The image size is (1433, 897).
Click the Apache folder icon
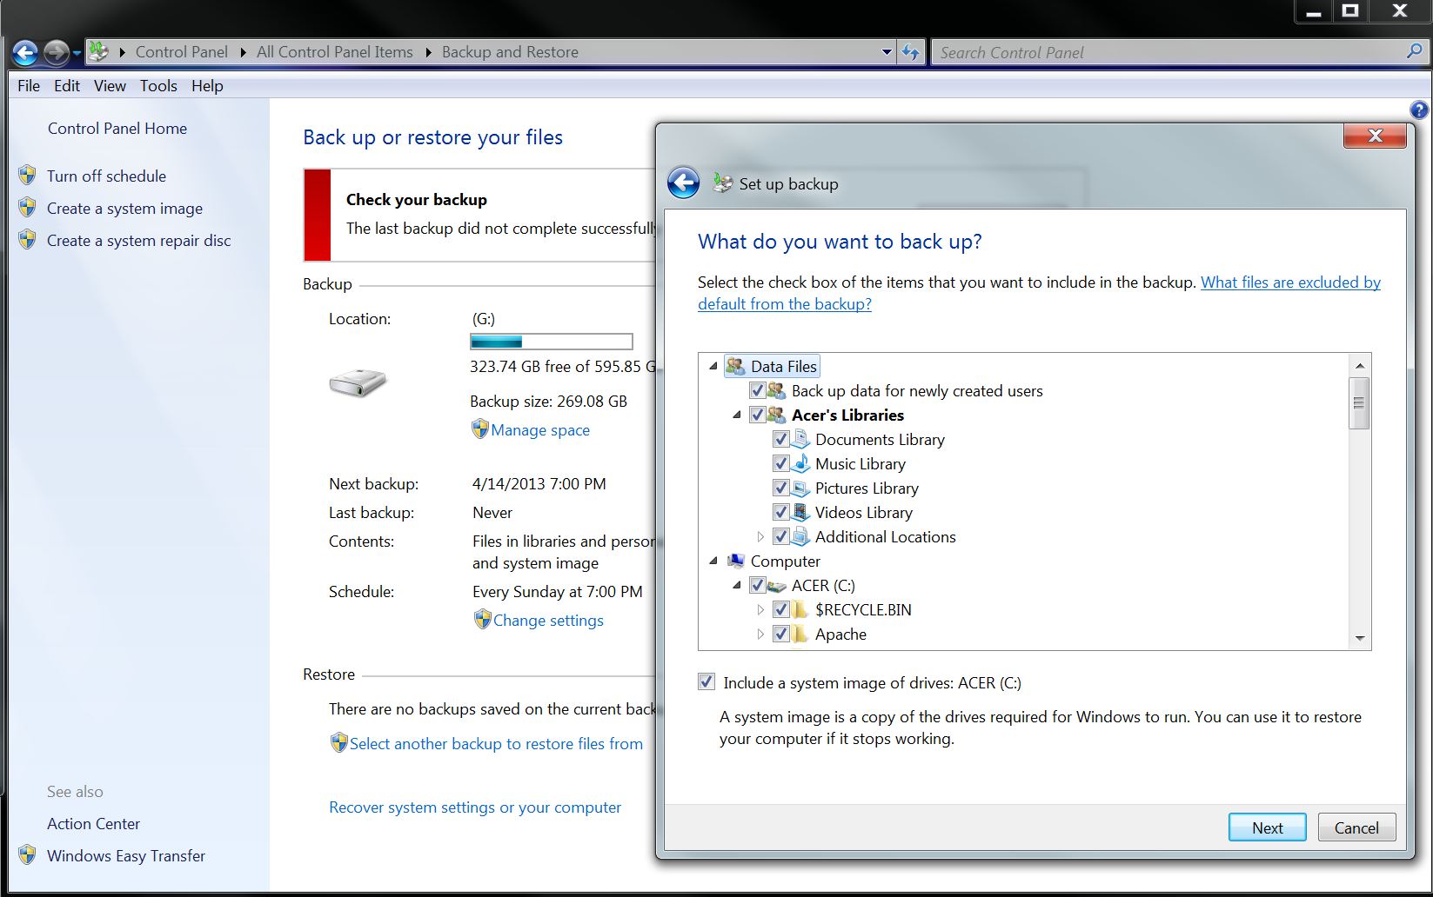click(x=800, y=634)
